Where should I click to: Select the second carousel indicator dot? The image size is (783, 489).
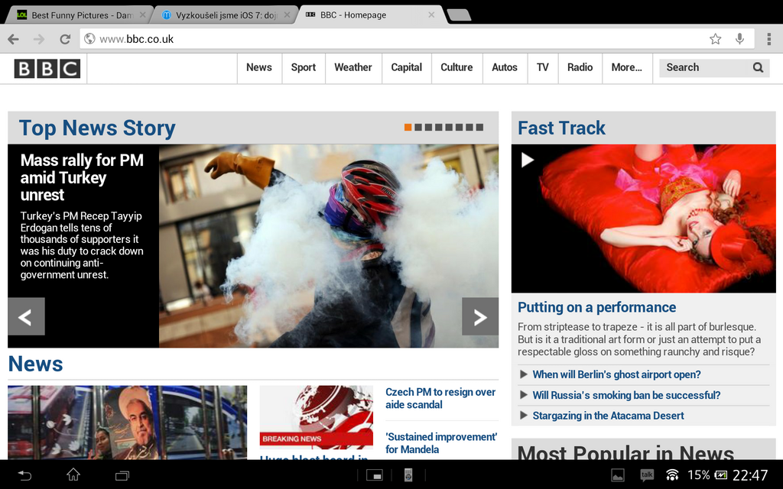pos(419,127)
